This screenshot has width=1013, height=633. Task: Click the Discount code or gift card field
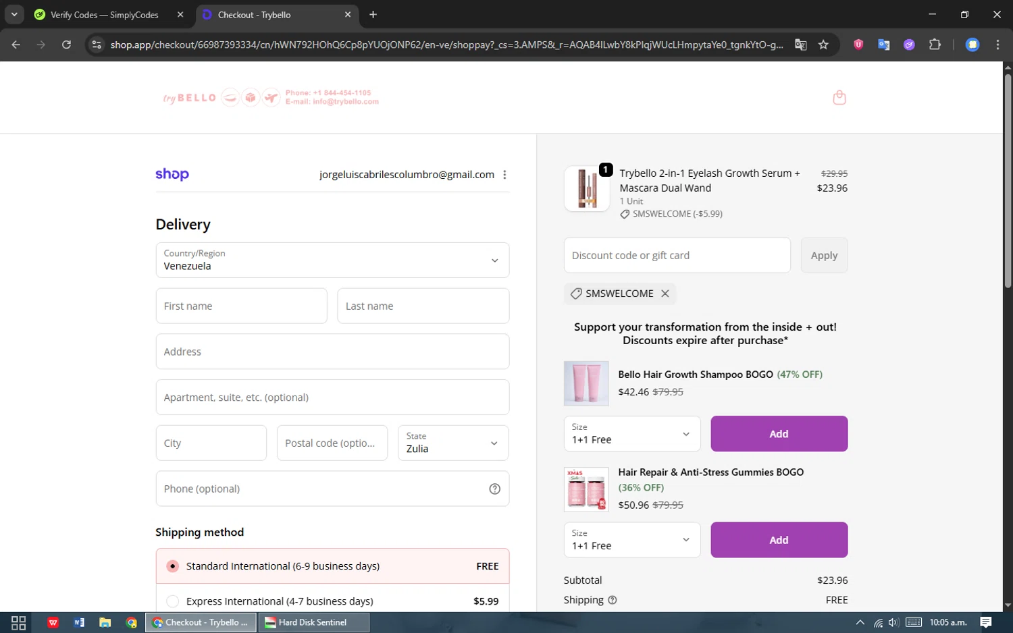point(677,255)
